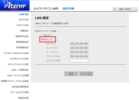Open SDカード保存設定 in sidebar

tap(20, 70)
